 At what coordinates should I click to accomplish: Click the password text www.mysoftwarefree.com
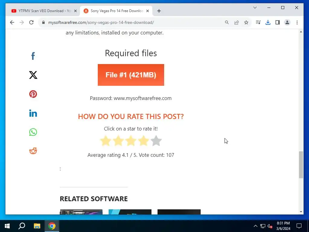coord(143,98)
